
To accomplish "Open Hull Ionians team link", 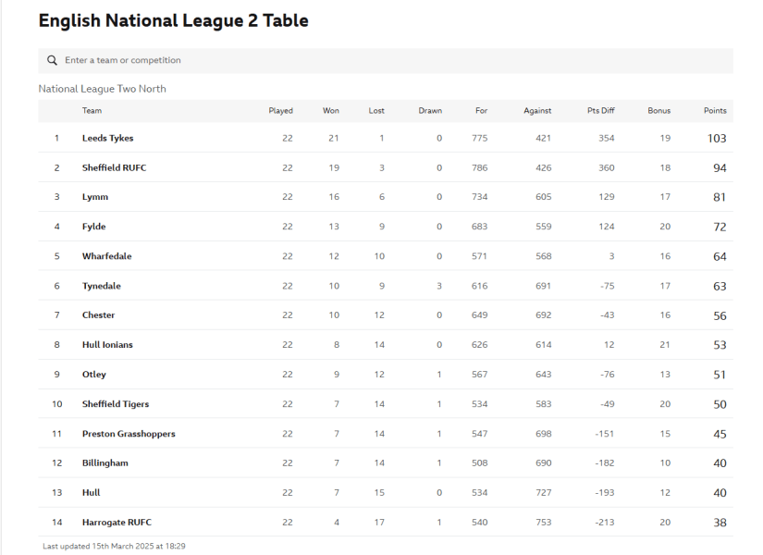I will (x=107, y=345).
